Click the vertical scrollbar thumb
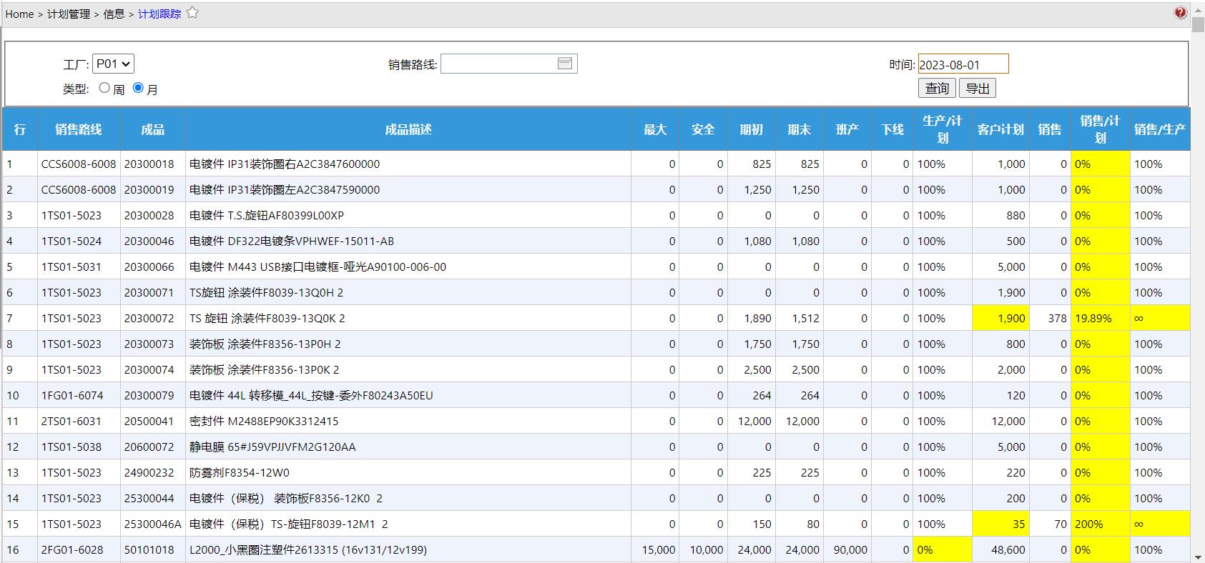 click(x=1198, y=23)
